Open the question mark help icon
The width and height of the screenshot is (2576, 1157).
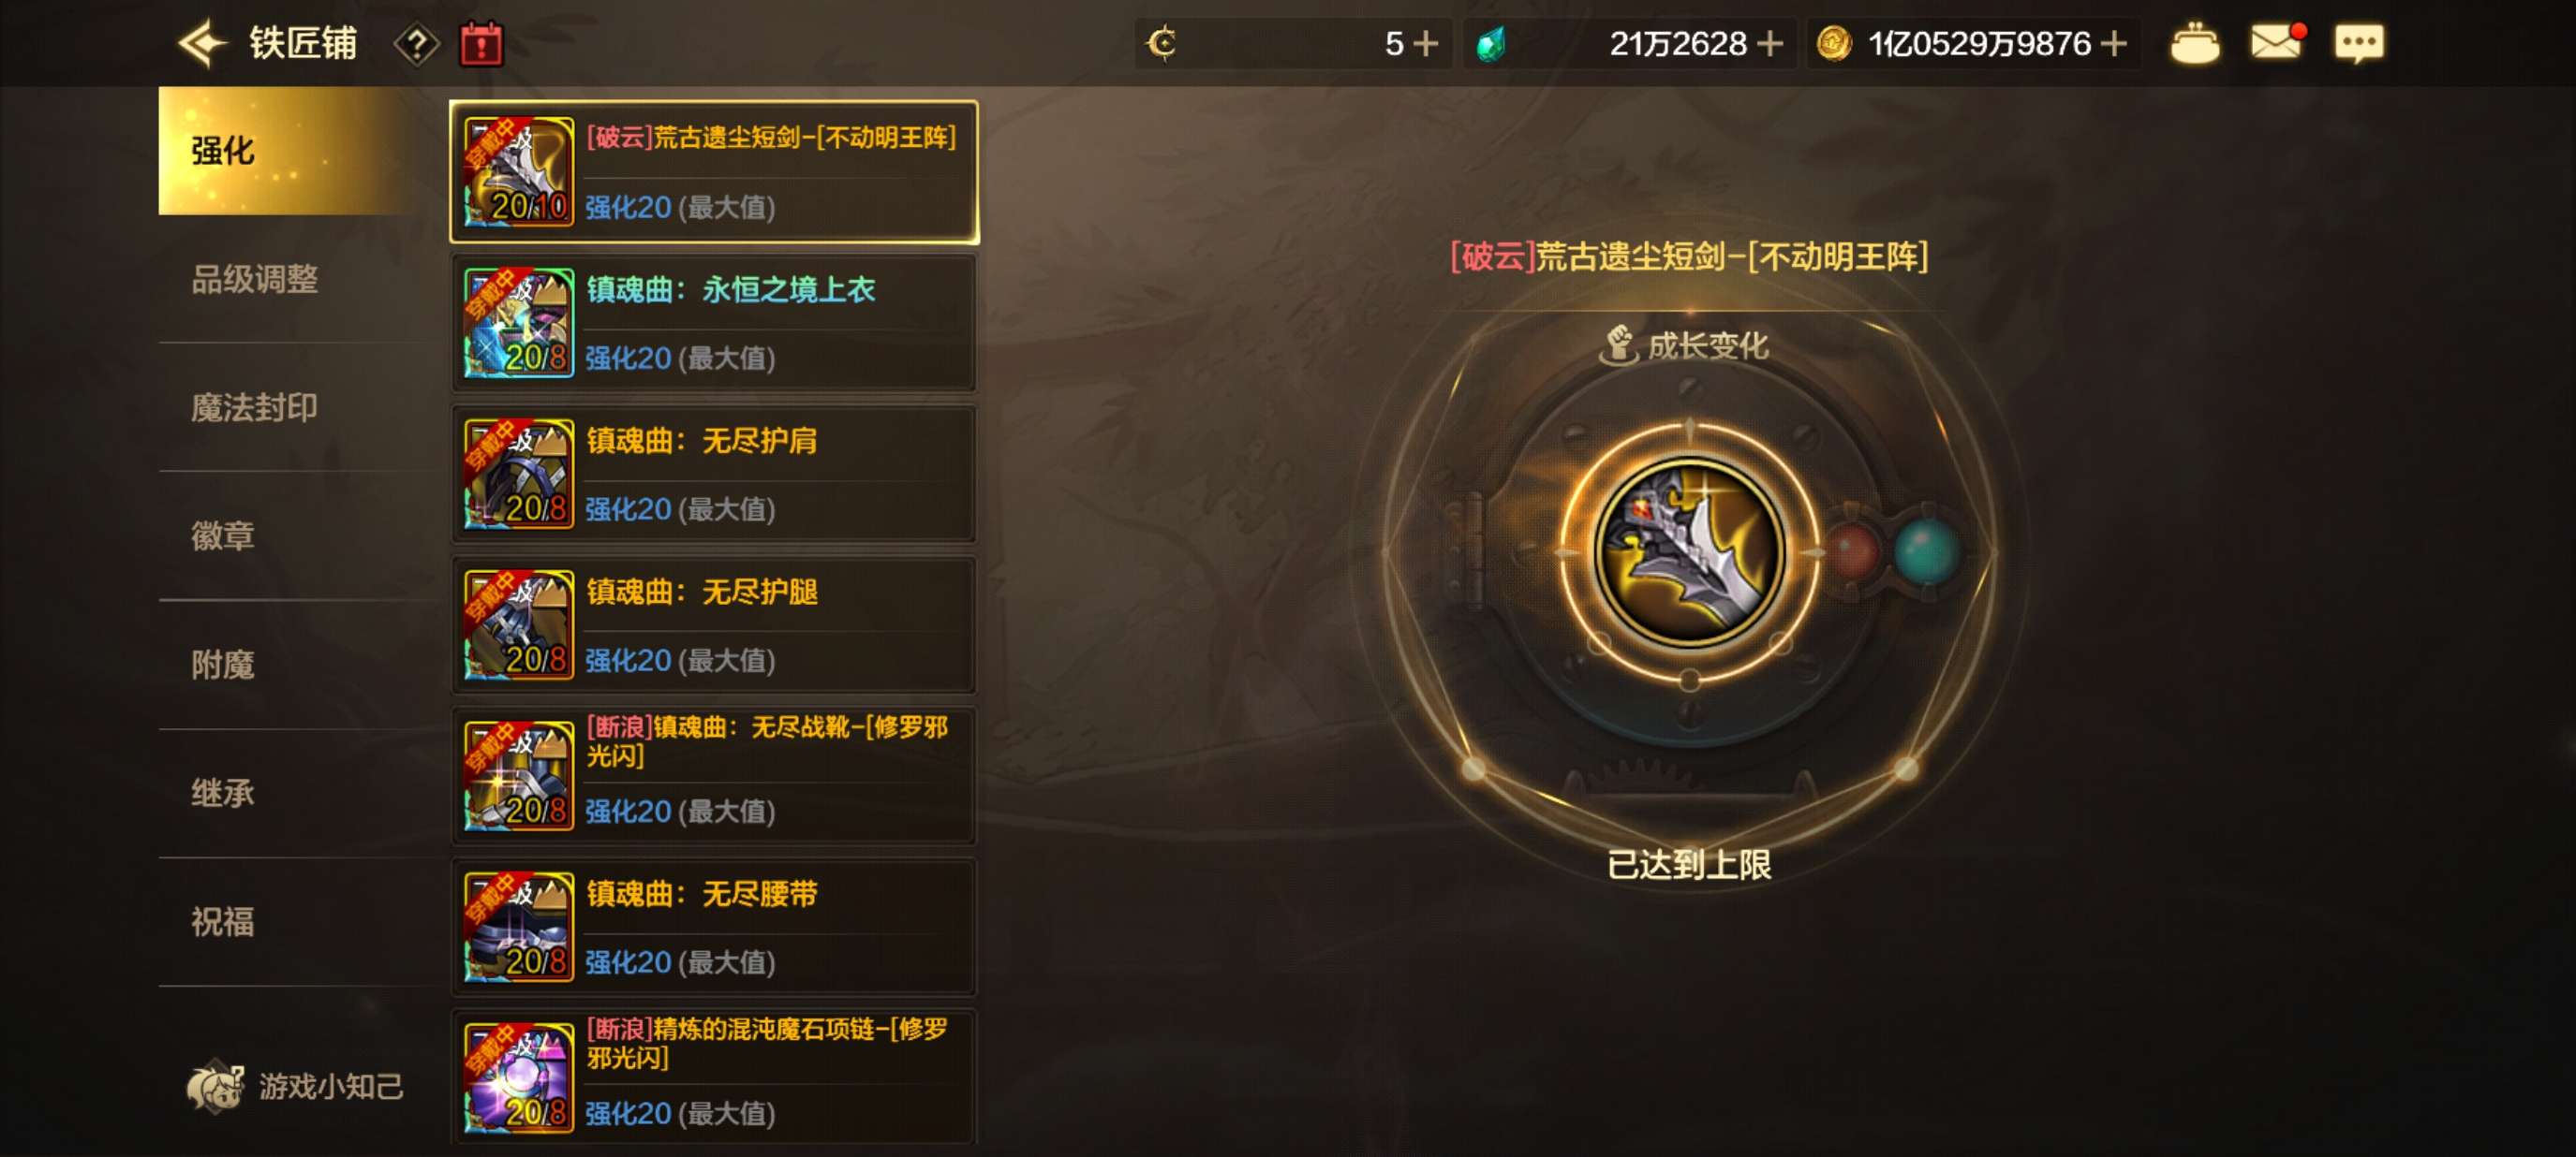(x=416, y=44)
